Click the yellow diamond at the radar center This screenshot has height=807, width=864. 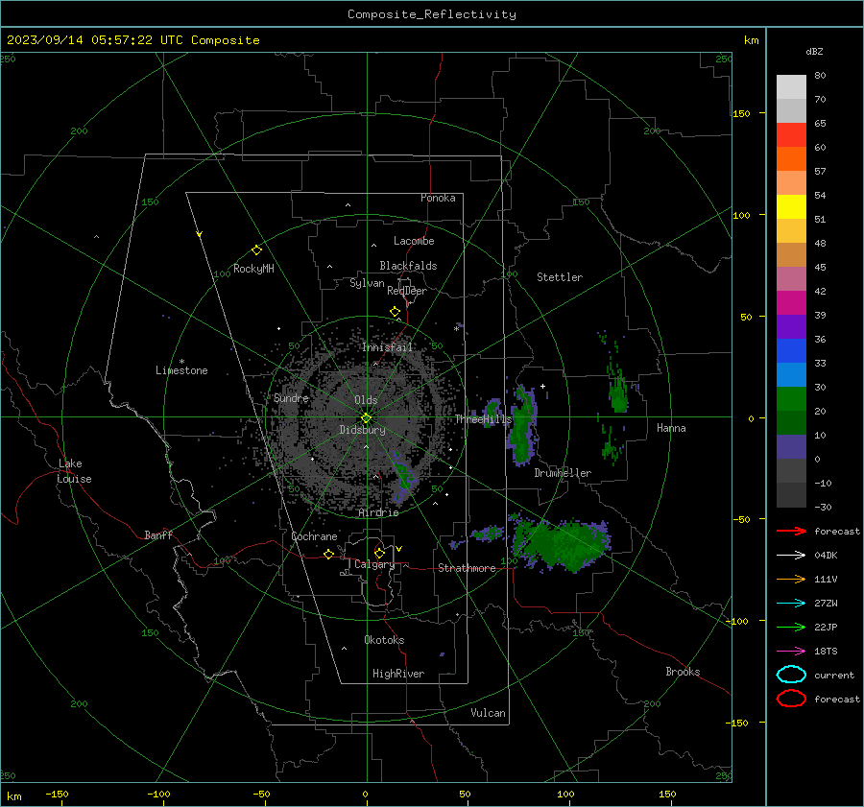coord(367,418)
